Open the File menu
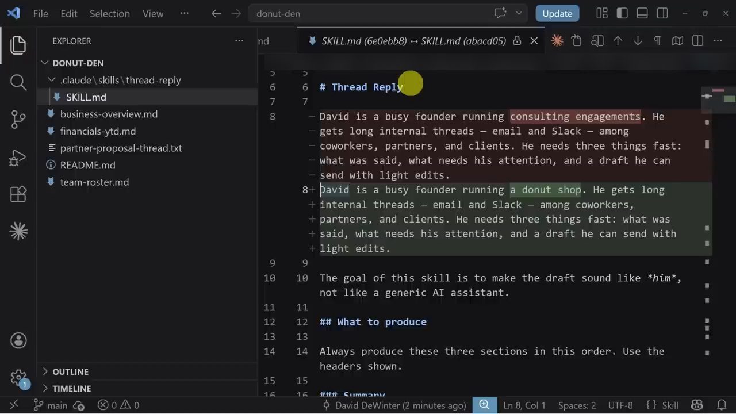This screenshot has width=736, height=414. (41, 13)
